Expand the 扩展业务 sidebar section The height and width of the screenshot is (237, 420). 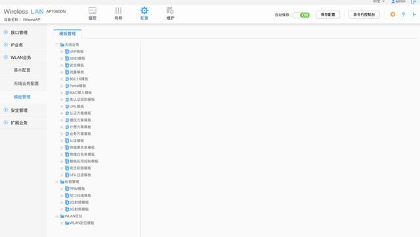(6, 122)
